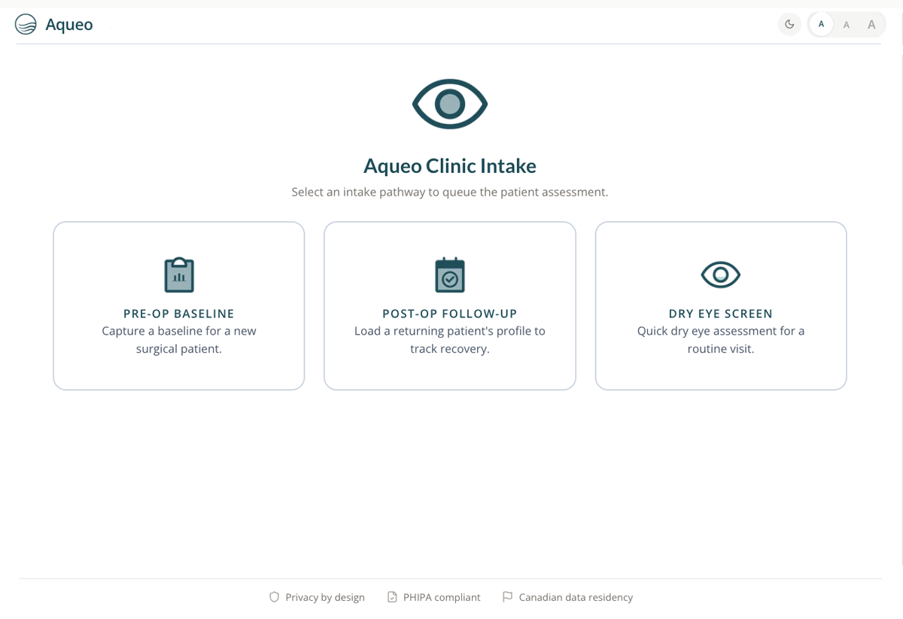Click the document check icon beside PHIPA compliant
This screenshot has width=903, height=619.
coord(392,597)
